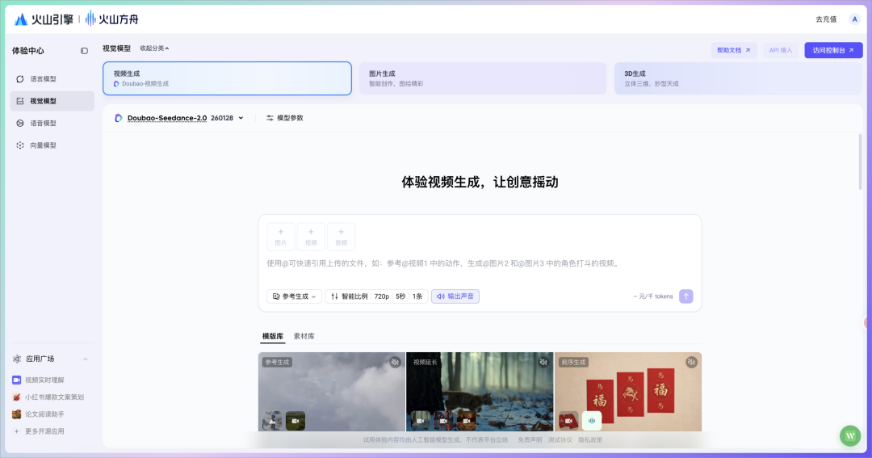
Task: Collapse the 体验中心 sidebar panel icon
Action: point(84,51)
